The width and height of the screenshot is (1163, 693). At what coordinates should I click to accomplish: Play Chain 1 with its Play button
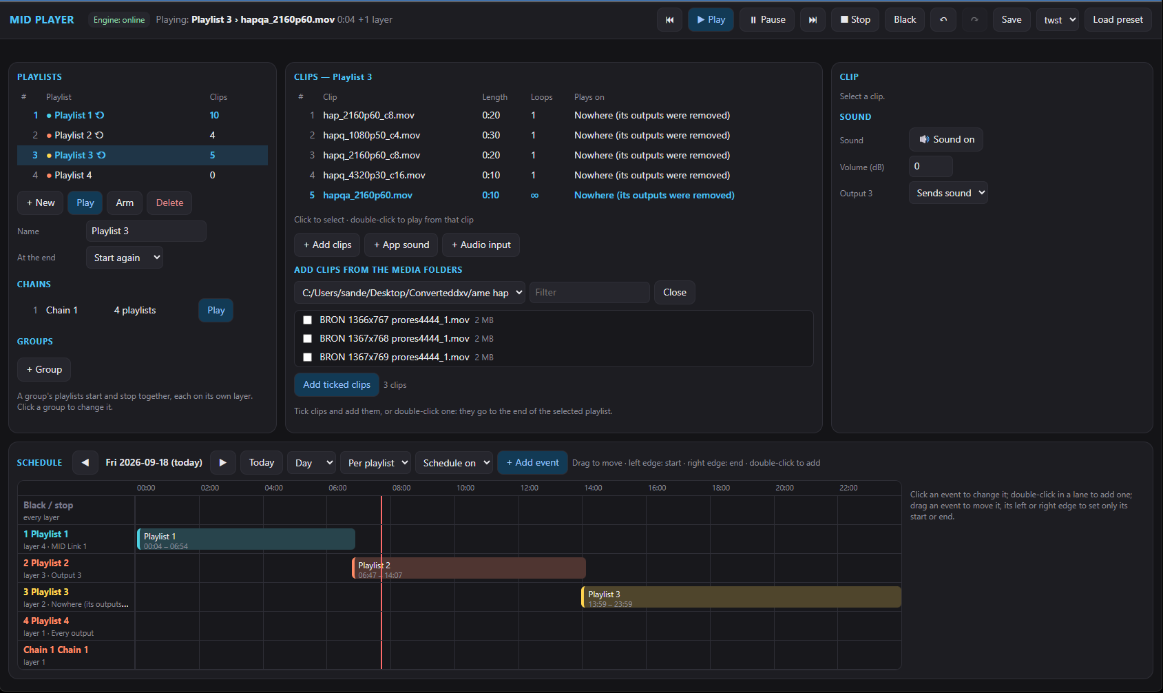coord(216,311)
